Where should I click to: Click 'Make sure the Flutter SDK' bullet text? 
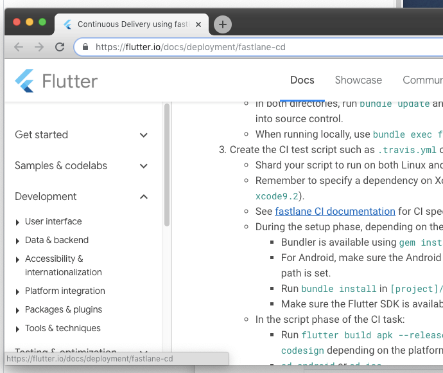362,304
